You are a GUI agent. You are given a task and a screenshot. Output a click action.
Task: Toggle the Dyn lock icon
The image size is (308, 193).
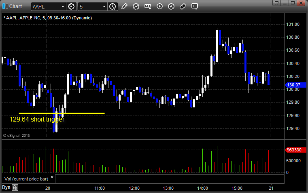click(x=15, y=187)
